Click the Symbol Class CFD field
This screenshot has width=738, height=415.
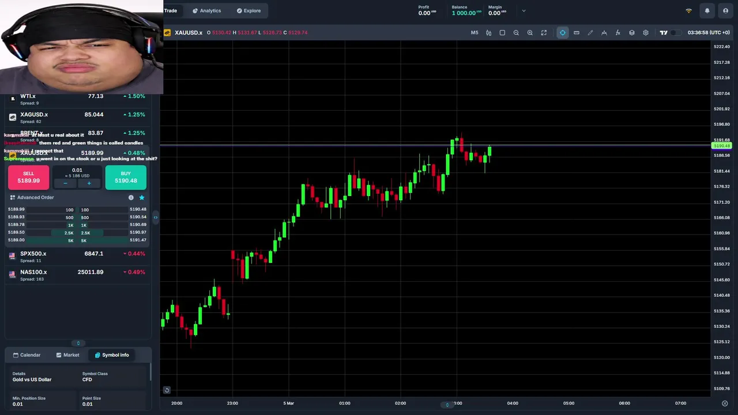tap(113, 377)
